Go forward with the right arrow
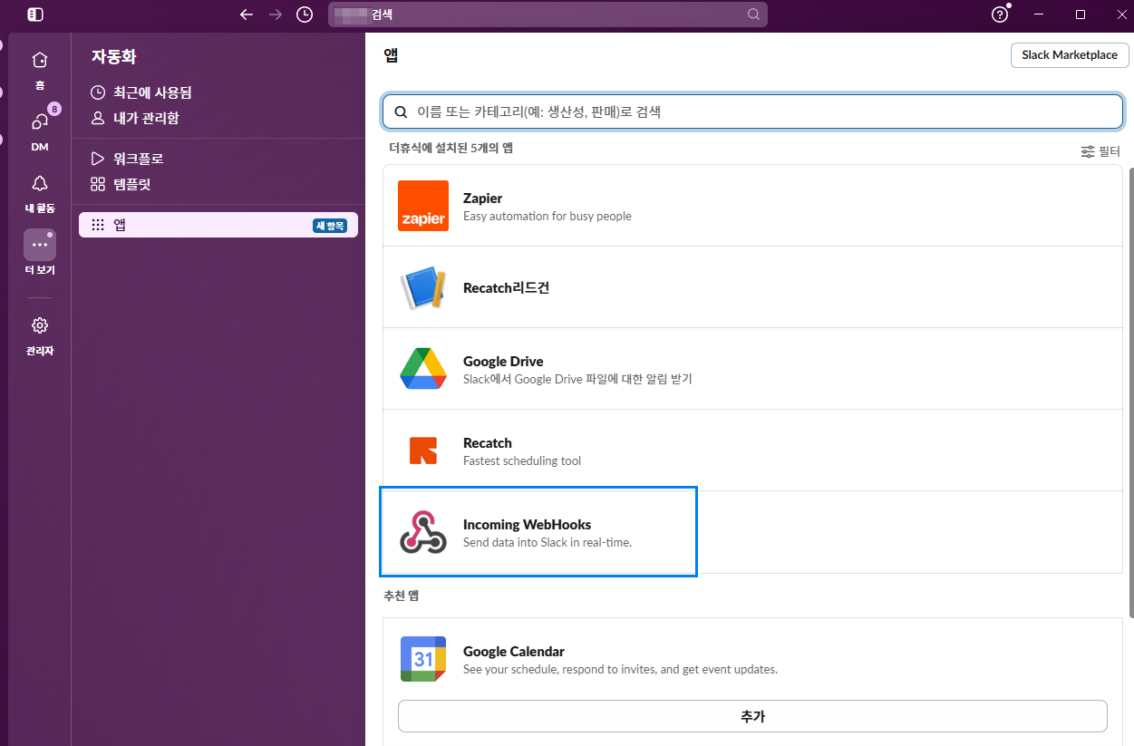Viewport: 1134px width, 746px height. click(276, 15)
